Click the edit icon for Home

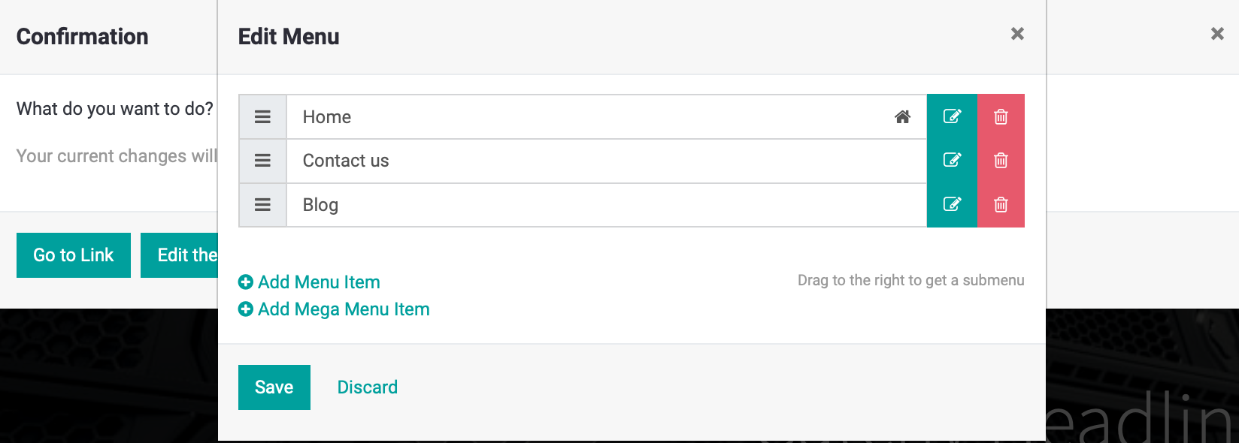point(952,116)
